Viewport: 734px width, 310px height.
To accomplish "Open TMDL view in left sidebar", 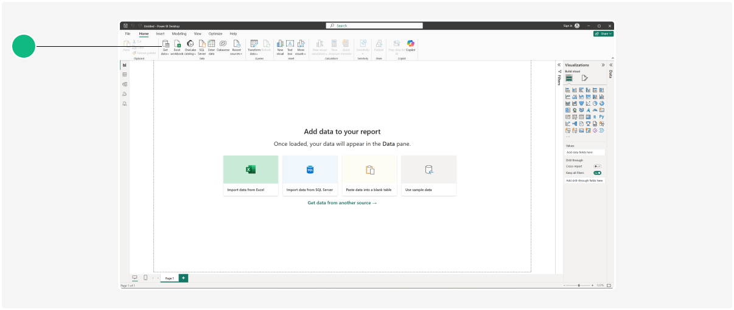I will [x=124, y=104].
